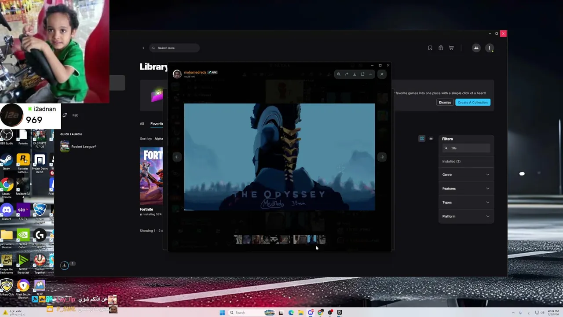Open Microsoft Edge from the taskbar
Viewport: 563px width, 317px height.
point(291,313)
